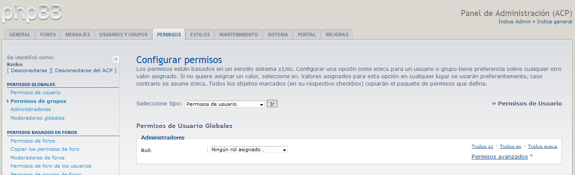The width and height of the screenshot is (575, 175).
Task: Click the PERMISOS BASADOS EN FOROS header
Action: 42,133
